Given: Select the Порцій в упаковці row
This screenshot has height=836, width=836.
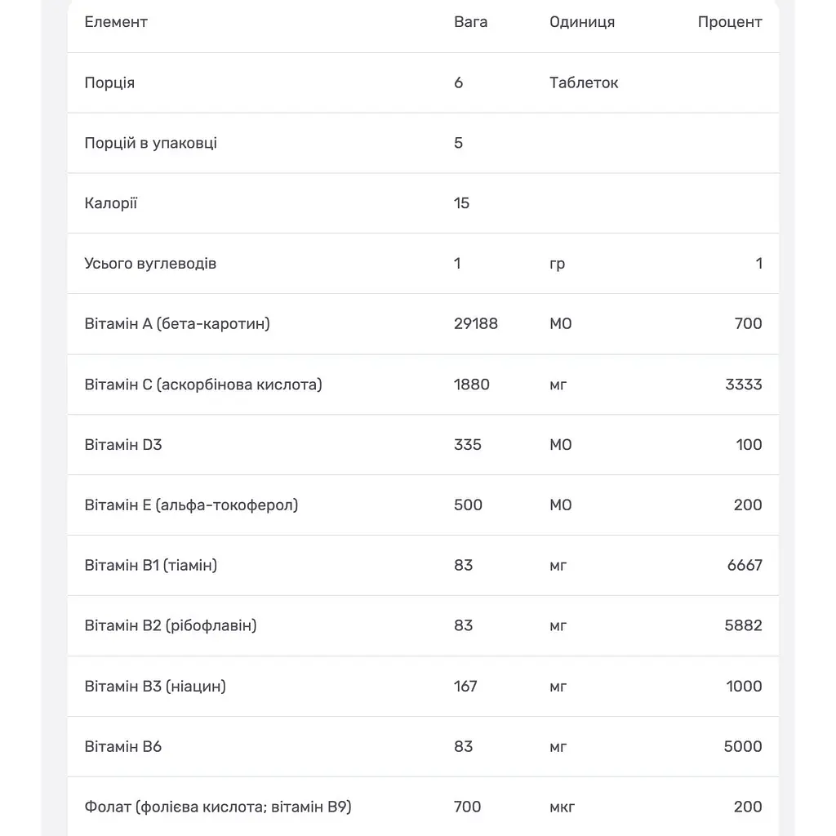Looking at the screenshot, I should (424, 143).
